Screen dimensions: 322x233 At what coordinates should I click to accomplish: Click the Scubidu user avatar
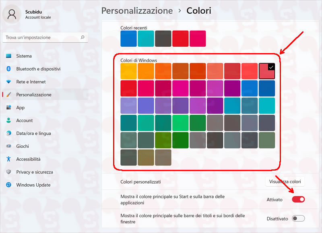tap(12, 14)
